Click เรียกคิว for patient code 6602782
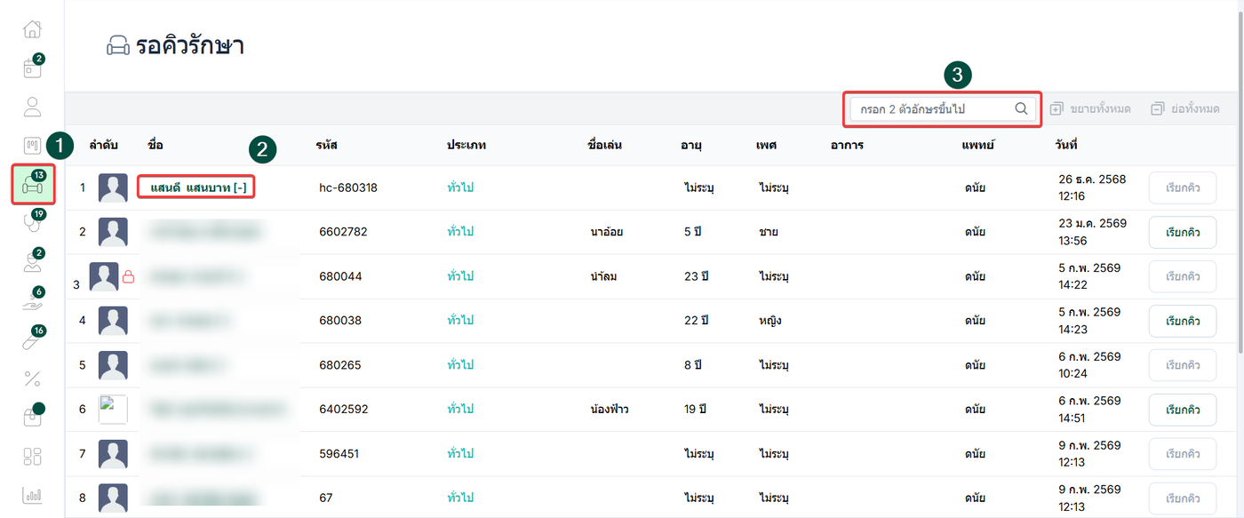 [1182, 232]
